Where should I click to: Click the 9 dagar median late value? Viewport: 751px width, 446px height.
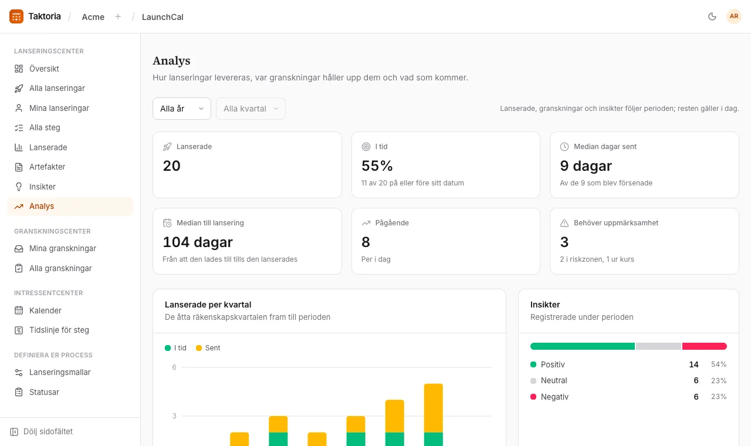[586, 165]
